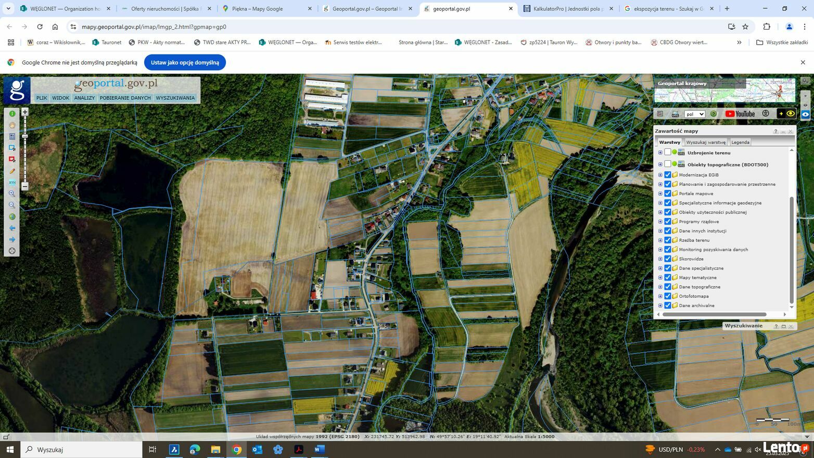Expand the Dane topograficzne tree node
814x458 pixels.
[x=660, y=287]
